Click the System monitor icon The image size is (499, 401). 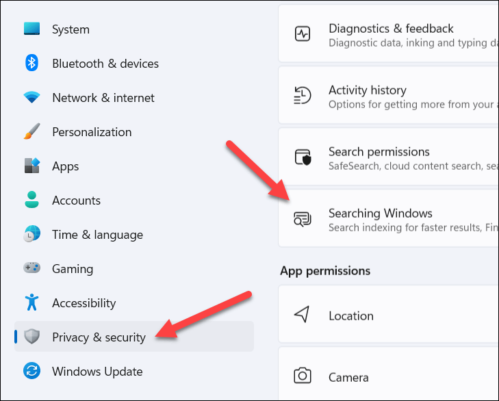click(x=32, y=29)
